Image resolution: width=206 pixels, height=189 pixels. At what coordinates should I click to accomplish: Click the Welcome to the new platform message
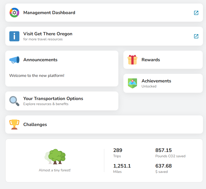click(37, 75)
